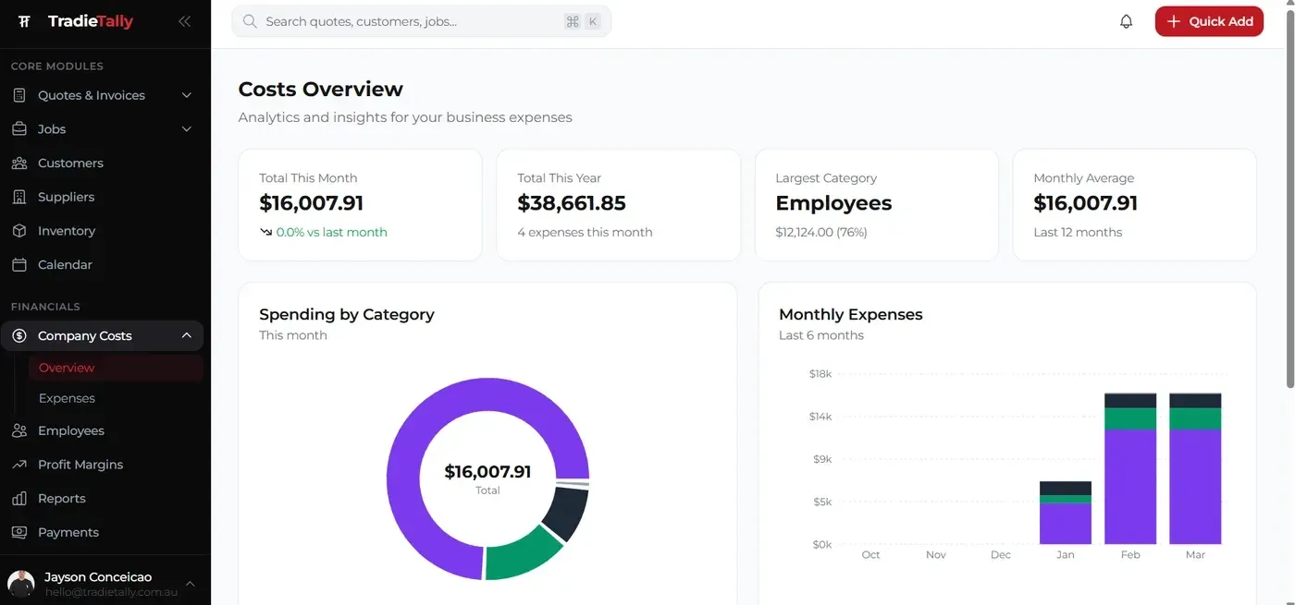Click the ⌘ K shortcut badge
Screen dimensions: 1295x605
pos(583,21)
